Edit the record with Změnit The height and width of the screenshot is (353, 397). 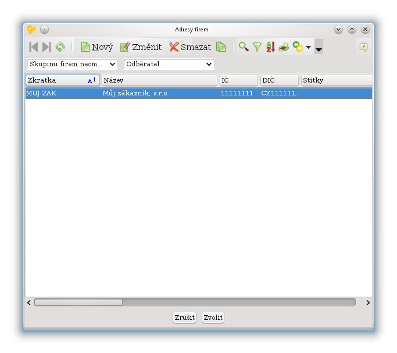point(141,47)
